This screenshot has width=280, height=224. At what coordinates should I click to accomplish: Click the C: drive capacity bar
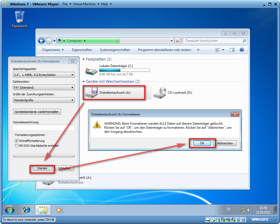(x=124, y=70)
